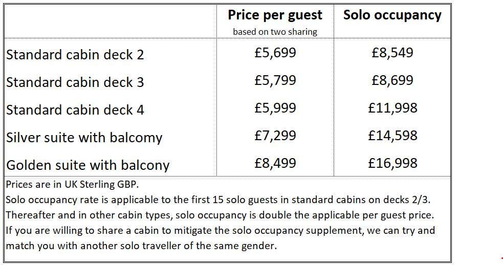Select the 'Standard cabin deck 2' row label
Image resolution: width=503 pixels, height=265 pixels.
click(75, 55)
